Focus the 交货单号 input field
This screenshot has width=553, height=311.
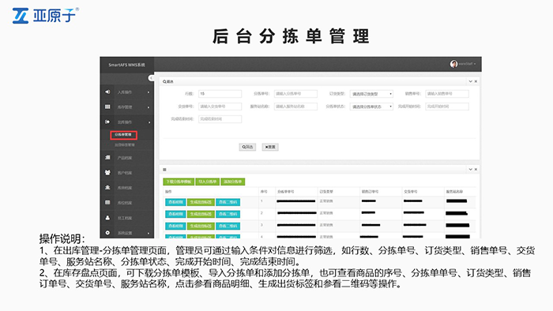click(220, 107)
